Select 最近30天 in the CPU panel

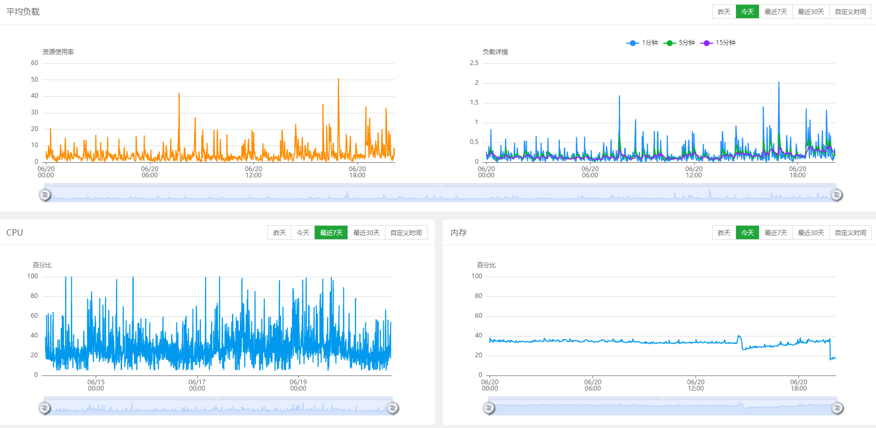click(366, 232)
